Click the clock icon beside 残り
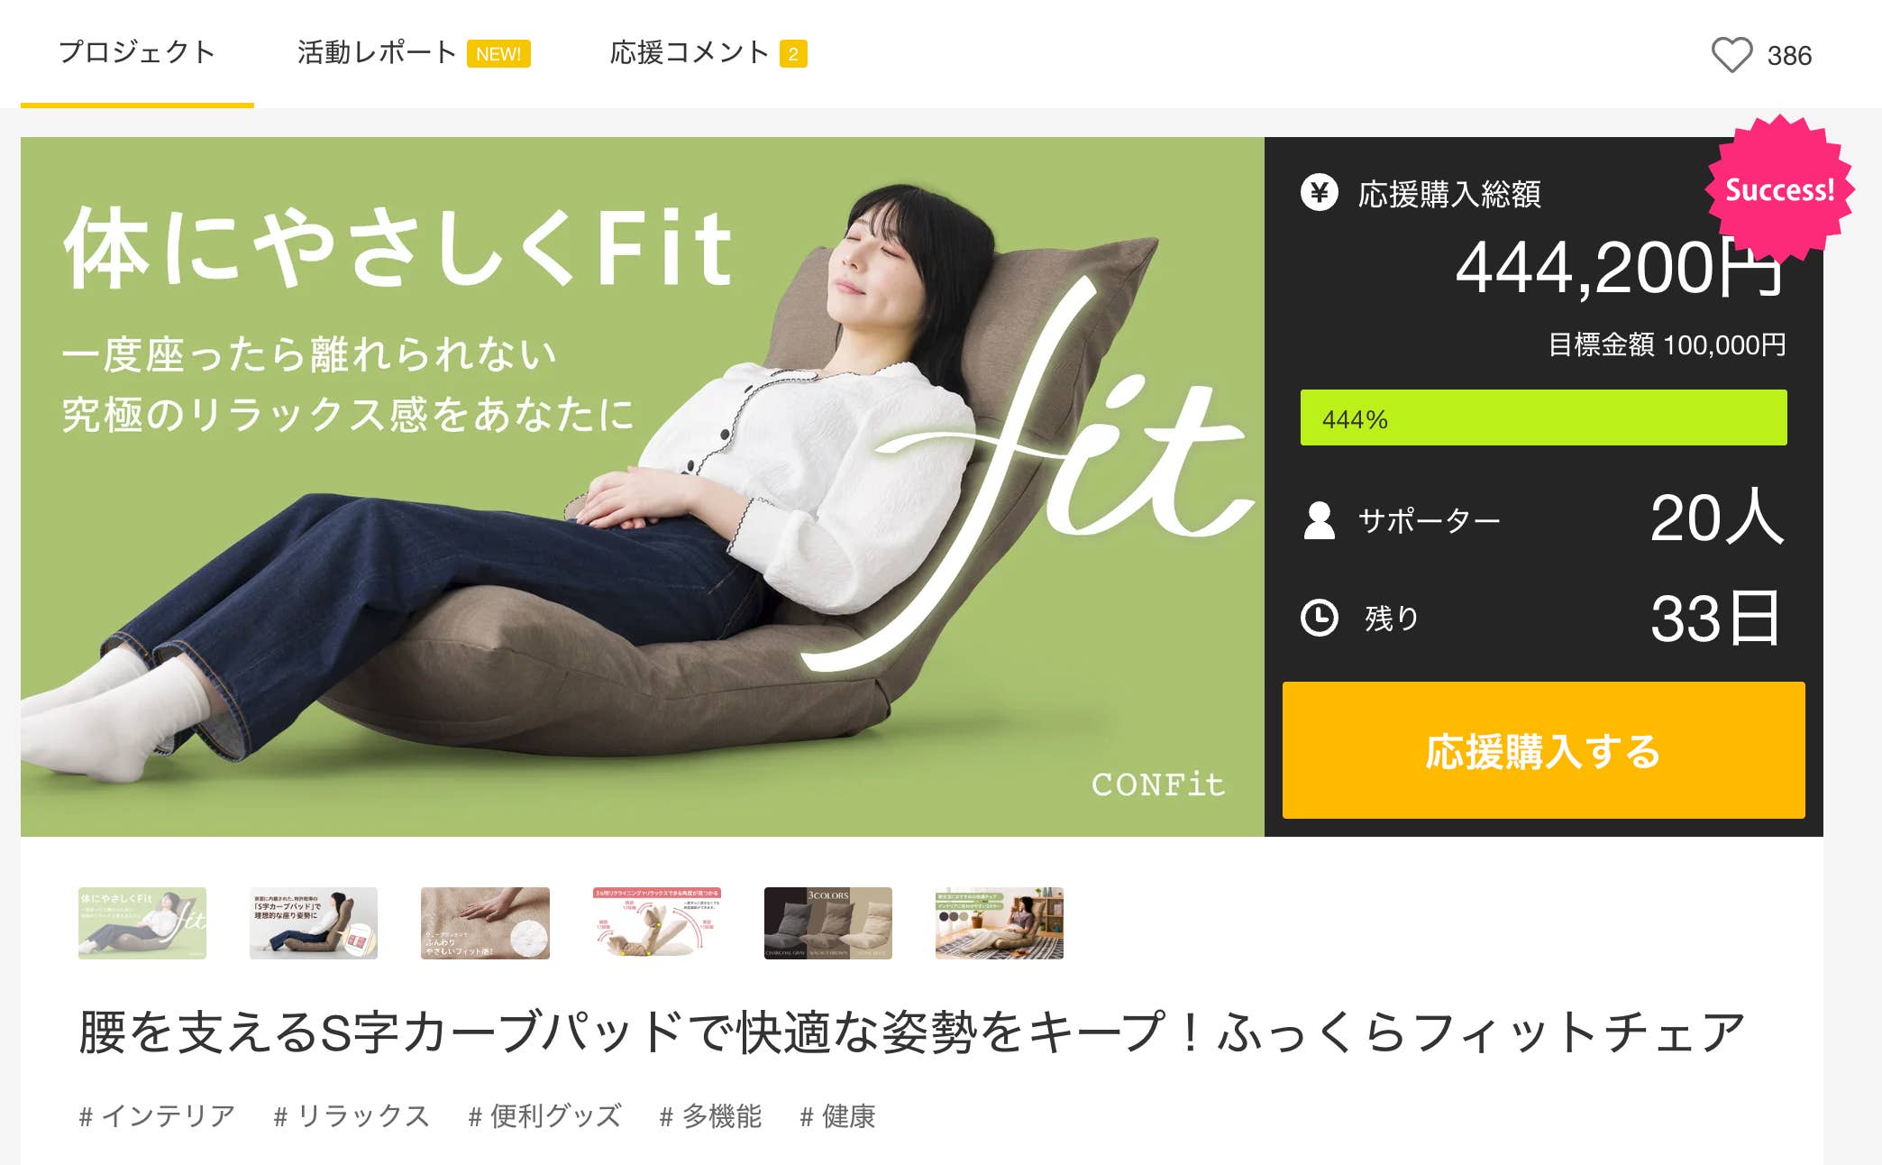1882x1165 pixels. [x=1320, y=618]
